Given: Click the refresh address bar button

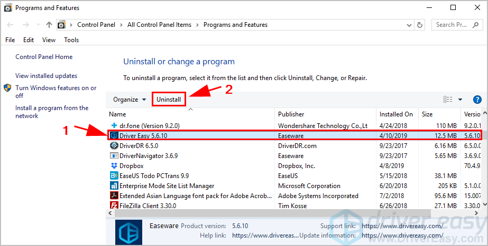Looking at the screenshot, I should (420, 25).
